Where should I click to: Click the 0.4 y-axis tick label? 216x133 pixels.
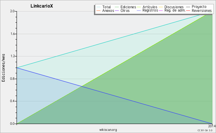tap(12, 101)
